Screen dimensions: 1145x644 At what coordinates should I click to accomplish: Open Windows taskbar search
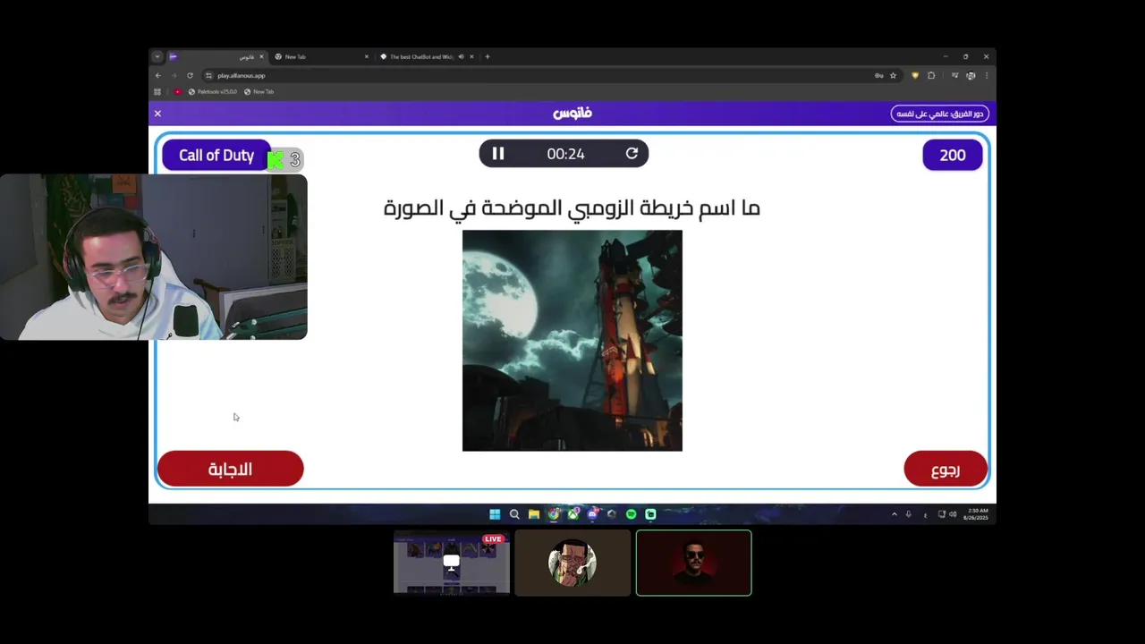click(x=514, y=513)
